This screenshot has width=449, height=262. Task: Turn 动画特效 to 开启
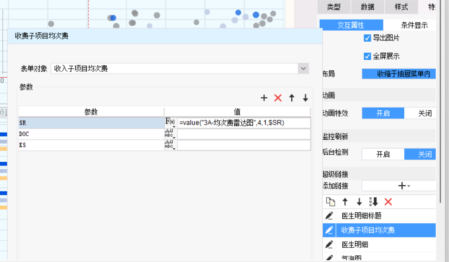383,113
